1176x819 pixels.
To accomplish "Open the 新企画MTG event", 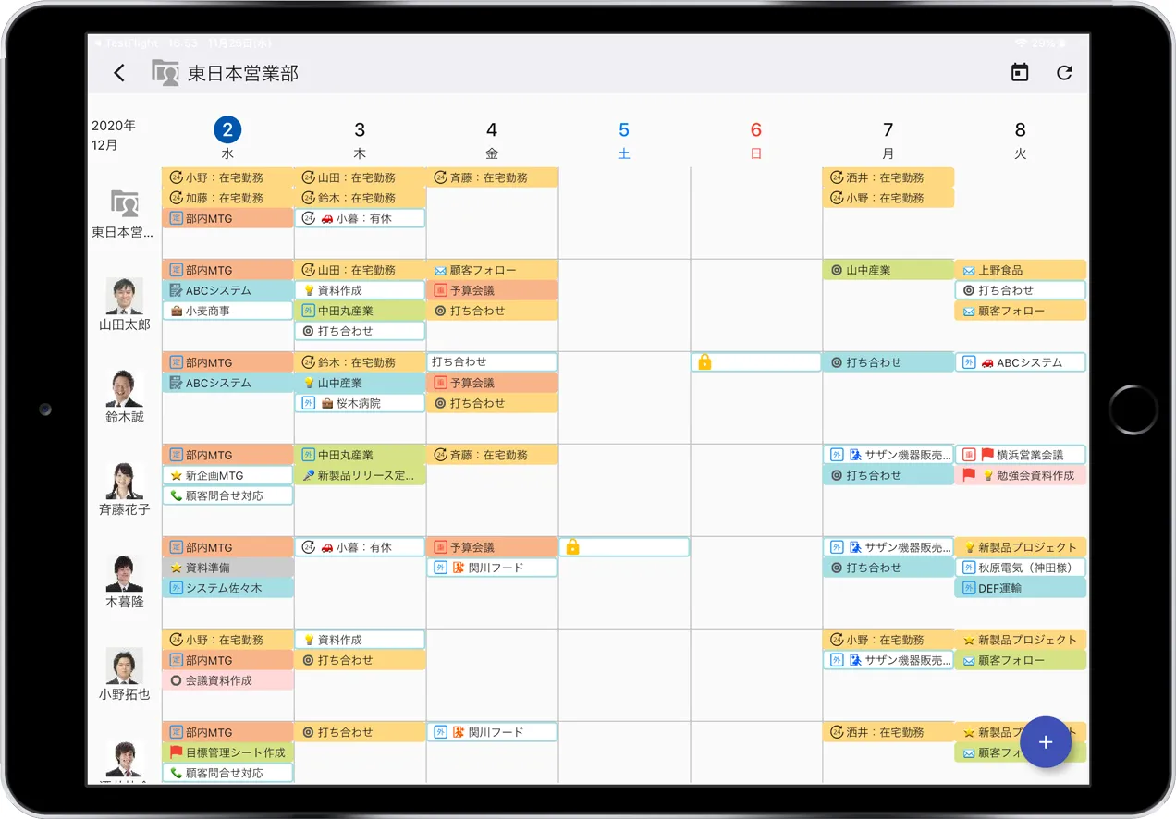I will (228, 475).
